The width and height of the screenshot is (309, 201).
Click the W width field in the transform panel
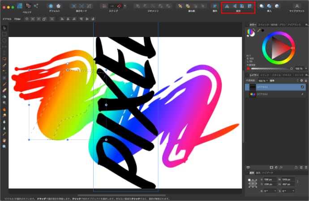[x=288, y=180]
